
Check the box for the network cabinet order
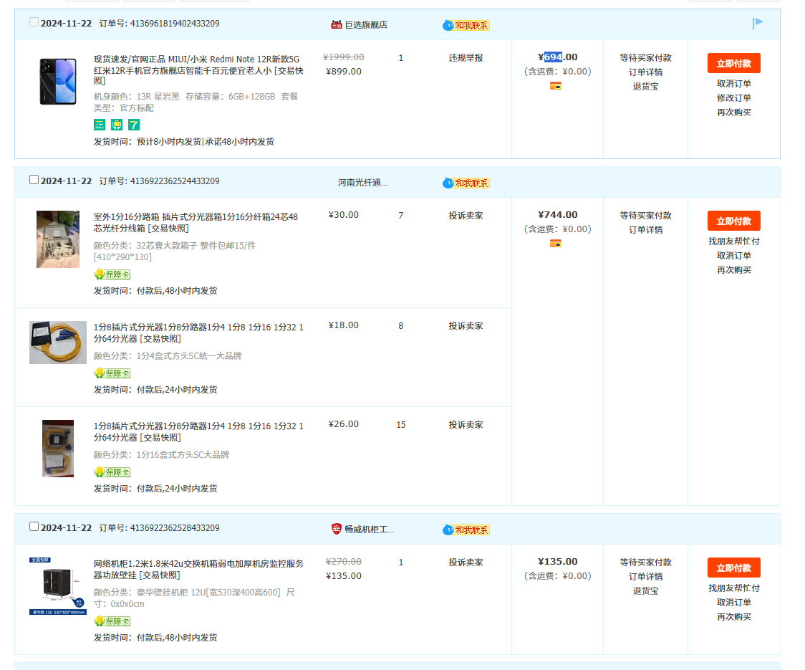tap(34, 527)
